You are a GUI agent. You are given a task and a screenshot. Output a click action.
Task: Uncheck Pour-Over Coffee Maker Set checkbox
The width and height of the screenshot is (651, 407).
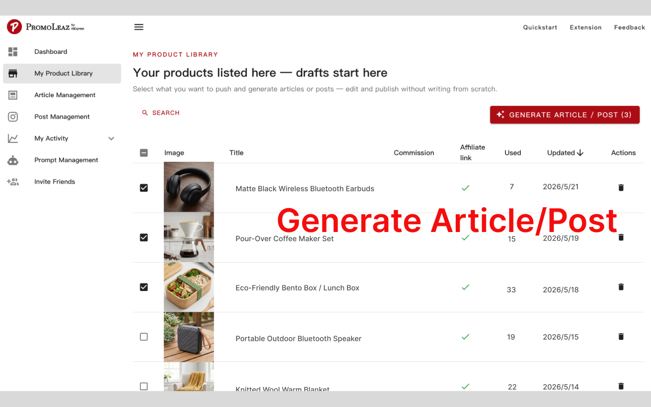coord(144,238)
